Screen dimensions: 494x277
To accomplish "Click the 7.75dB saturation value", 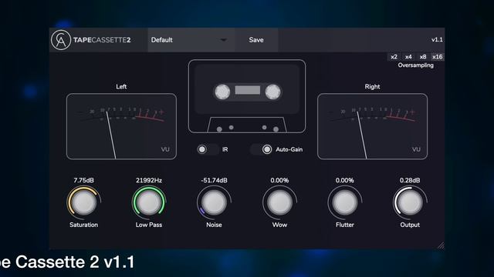I will (84, 180).
